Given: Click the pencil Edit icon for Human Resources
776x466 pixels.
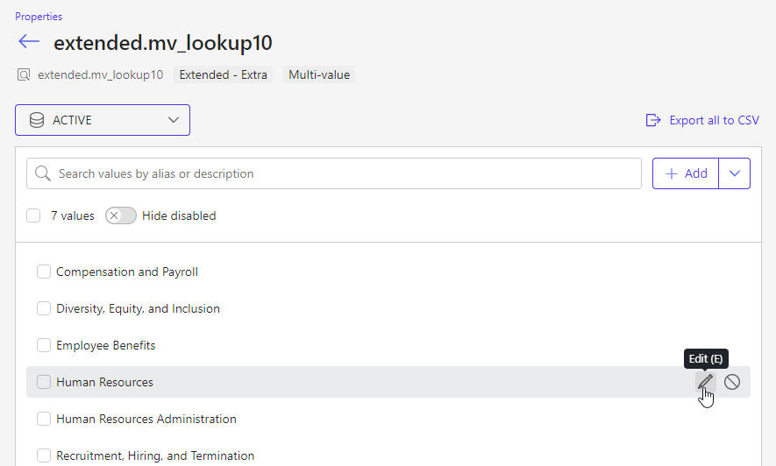Looking at the screenshot, I should 705,382.
